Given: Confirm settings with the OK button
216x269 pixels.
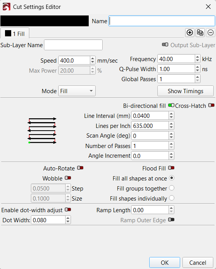Looking at the screenshot, I should coord(165,262).
